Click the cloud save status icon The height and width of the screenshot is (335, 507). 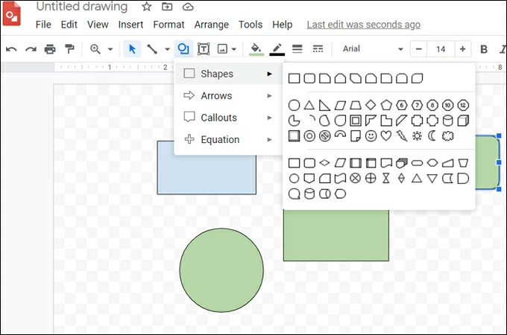coord(188,7)
